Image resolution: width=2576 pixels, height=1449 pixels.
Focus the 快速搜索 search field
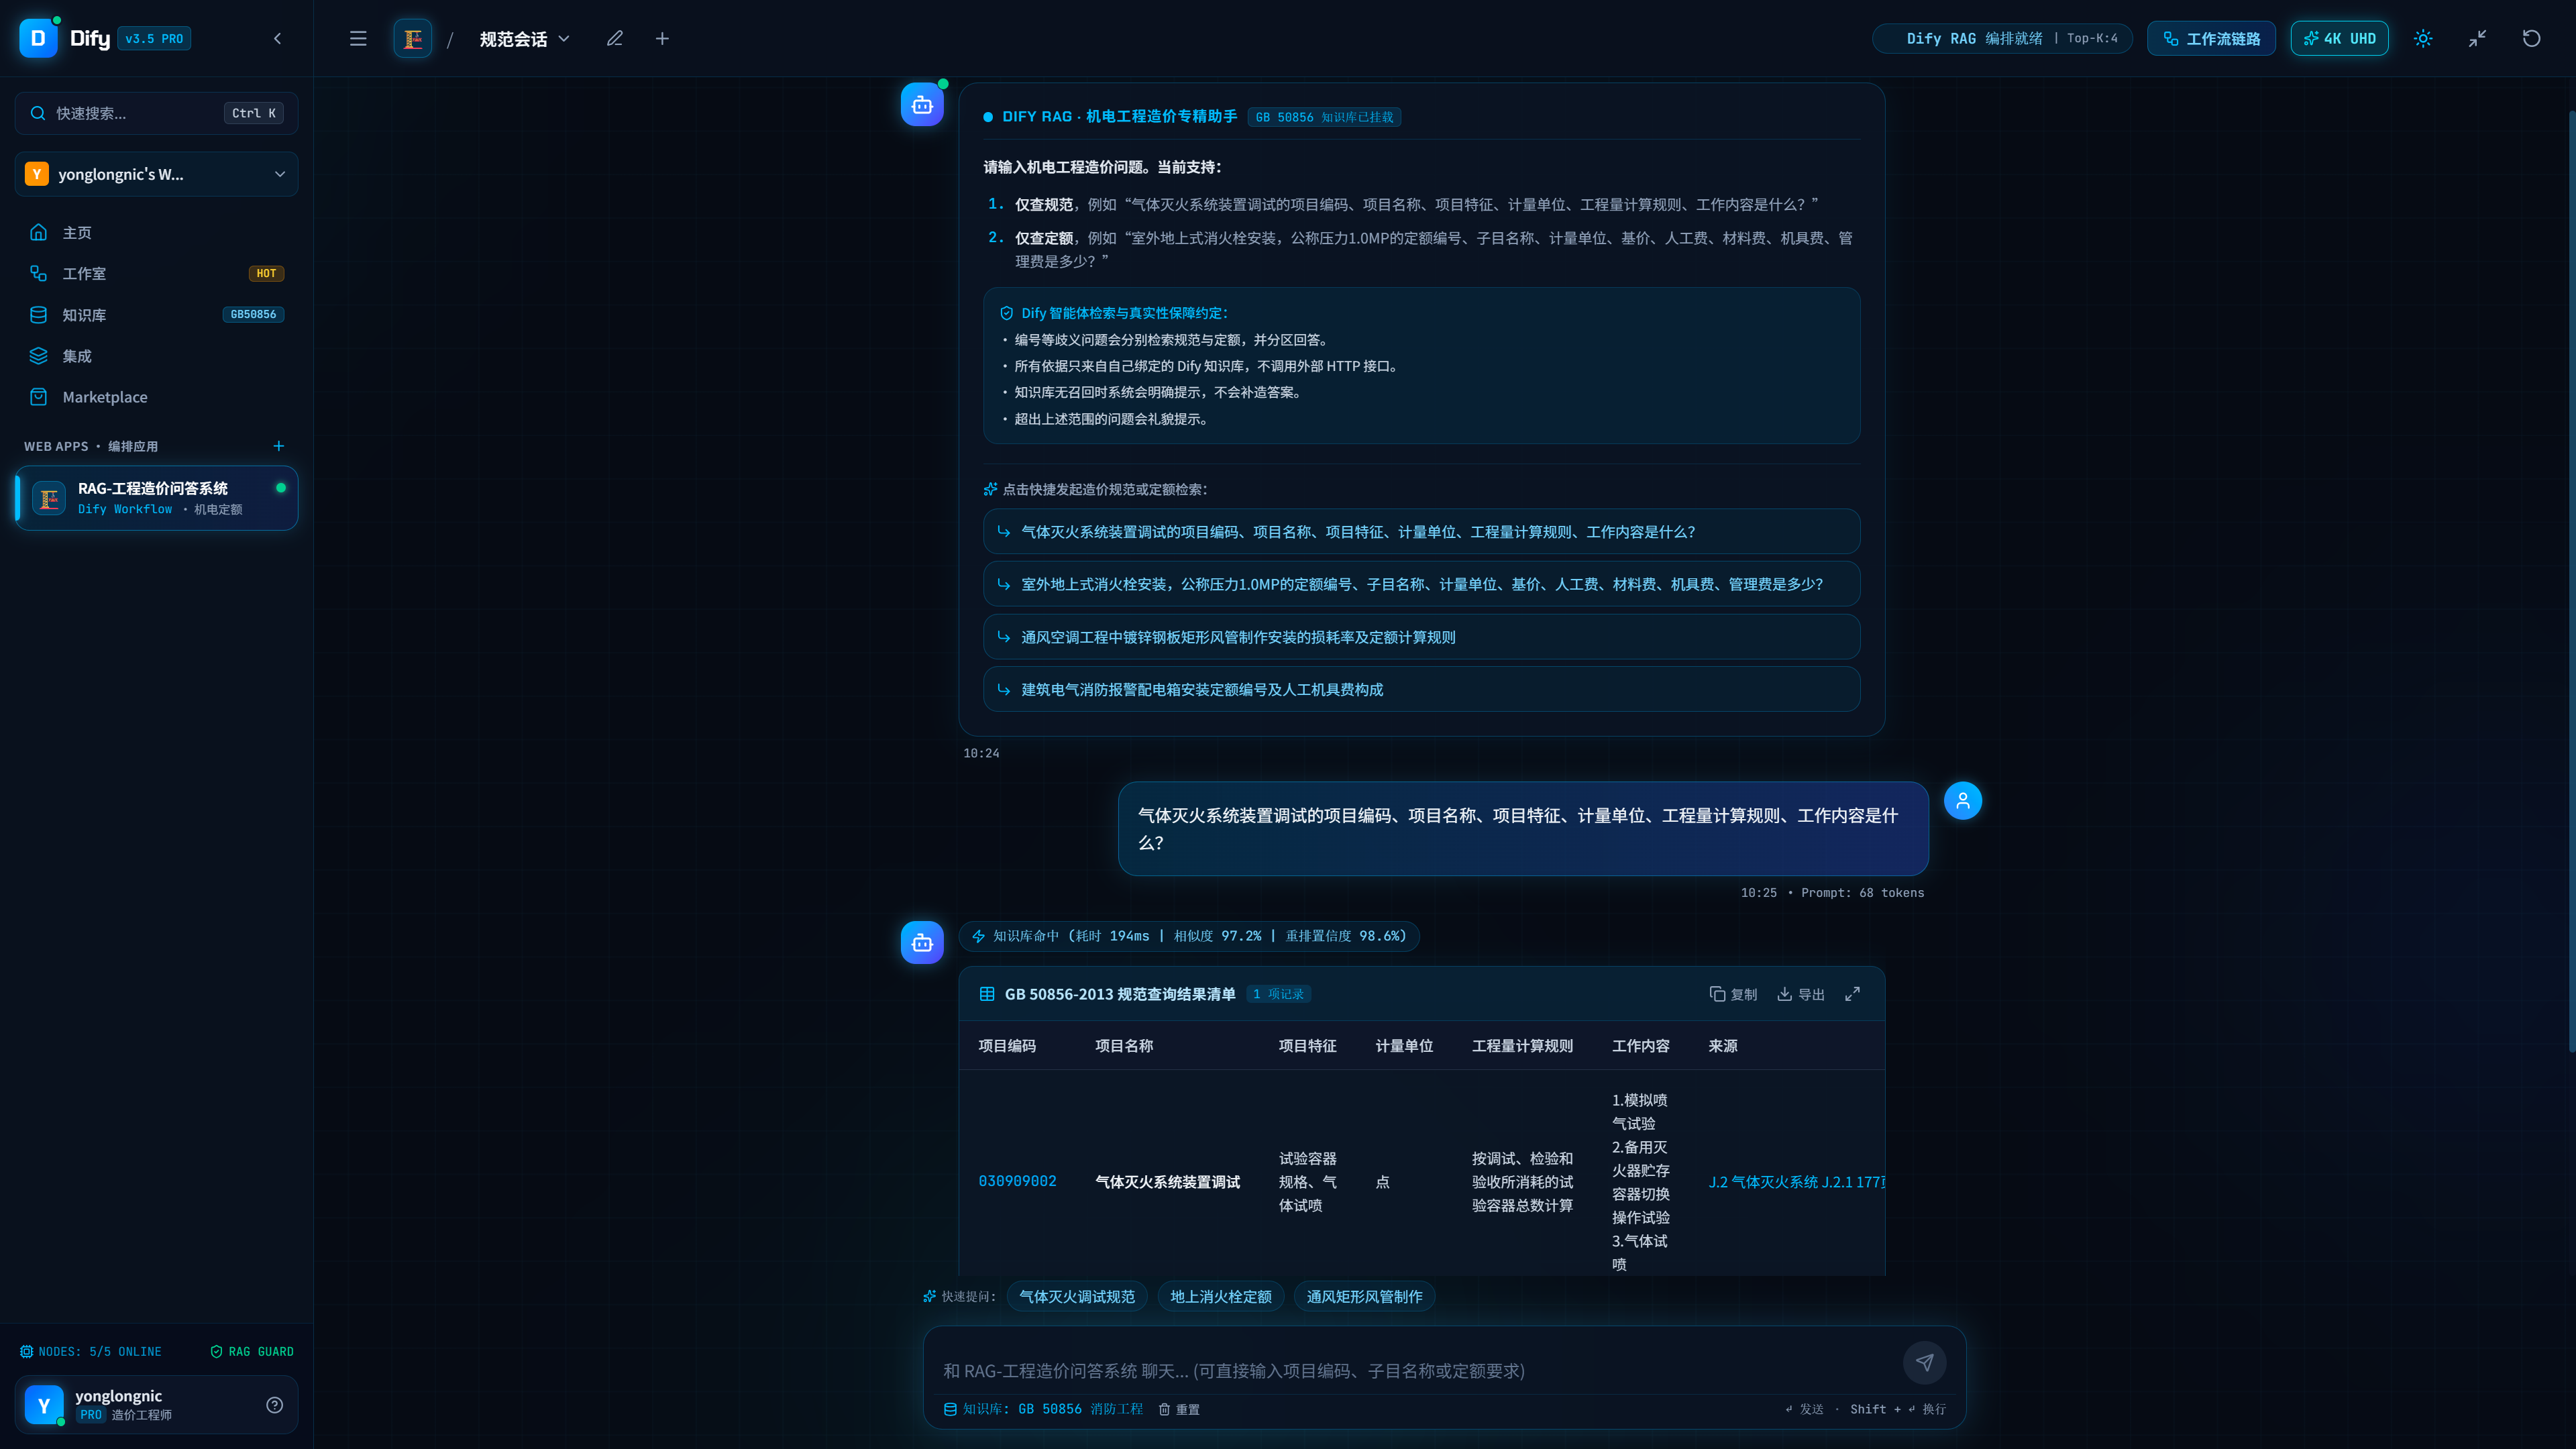156,113
